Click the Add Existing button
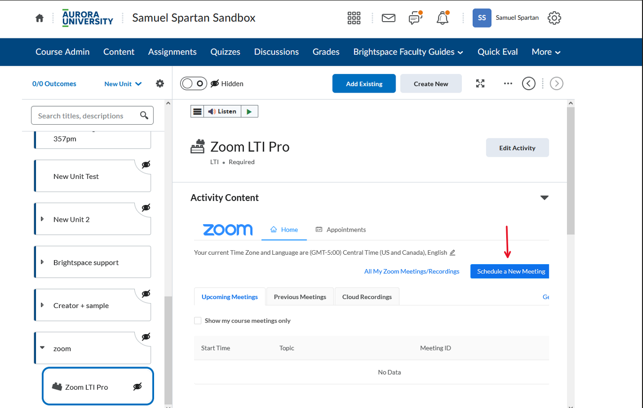Image resolution: width=643 pixels, height=408 pixels. click(364, 84)
